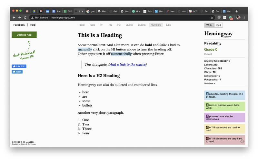Switch to the 'Proc' browser tab
This screenshot has height=160, width=258.
(x=148, y=11)
